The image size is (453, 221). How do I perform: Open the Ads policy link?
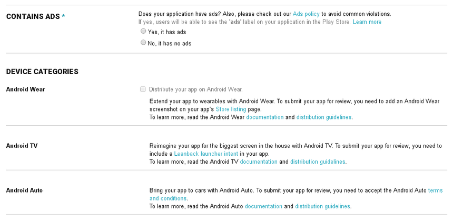point(306,14)
